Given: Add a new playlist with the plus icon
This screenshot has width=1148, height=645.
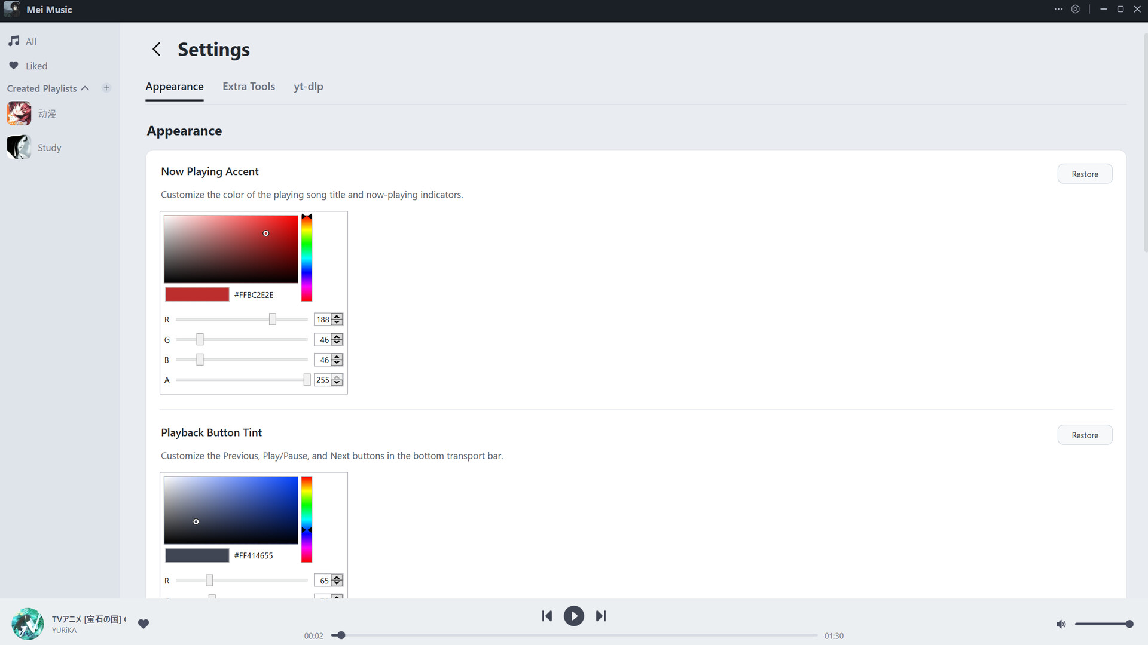Looking at the screenshot, I should point(106,88).
